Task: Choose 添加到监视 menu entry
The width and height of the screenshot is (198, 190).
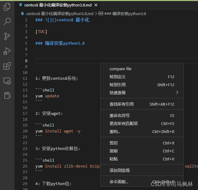Action: 142,170
